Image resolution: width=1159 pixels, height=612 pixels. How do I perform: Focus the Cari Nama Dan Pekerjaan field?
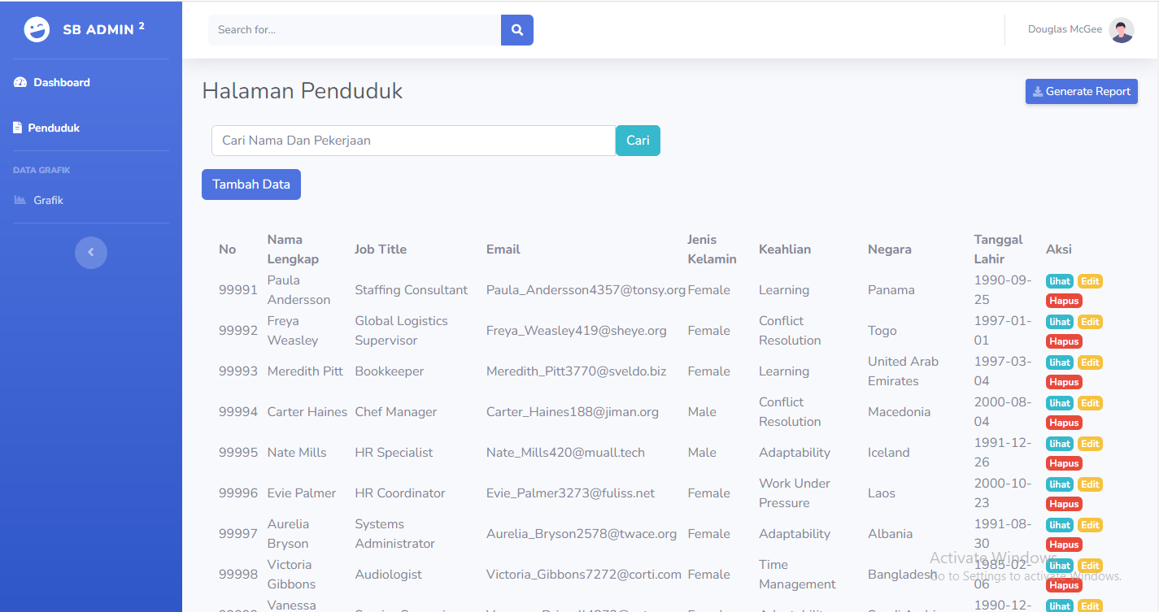pyautogui.click(x=414, y=141)
